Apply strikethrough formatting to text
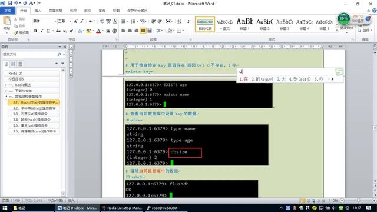 [x=58, y=31]
